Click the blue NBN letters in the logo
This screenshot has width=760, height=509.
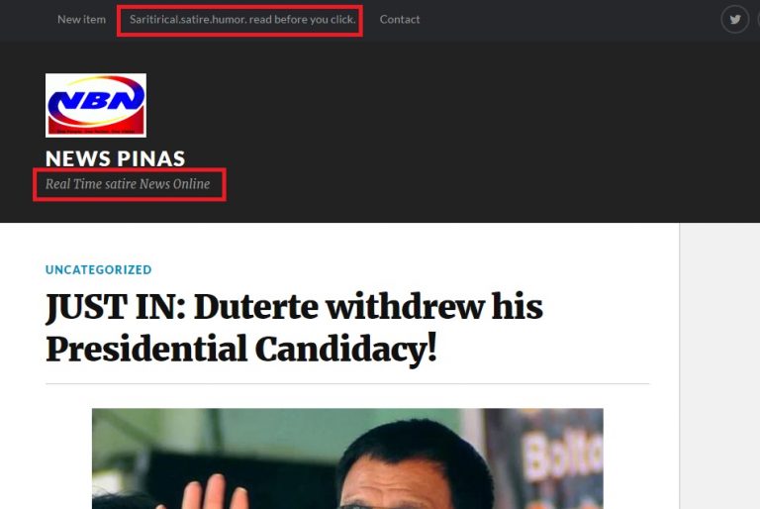[96, 99]
